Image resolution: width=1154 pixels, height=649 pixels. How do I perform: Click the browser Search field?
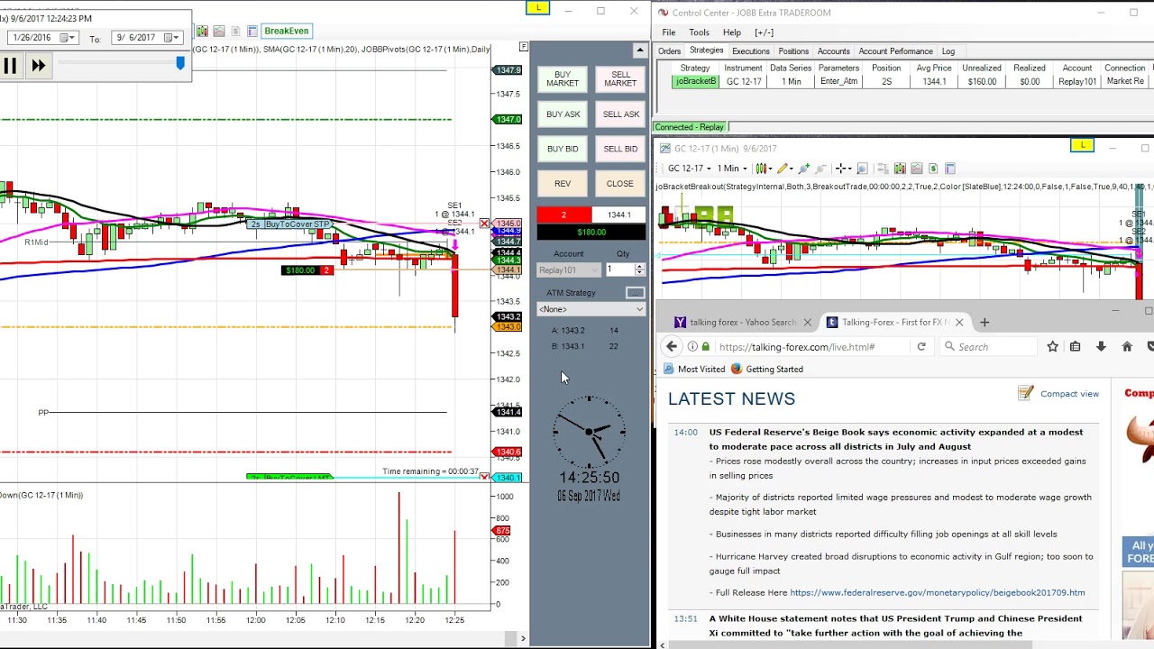coord(987,347)
